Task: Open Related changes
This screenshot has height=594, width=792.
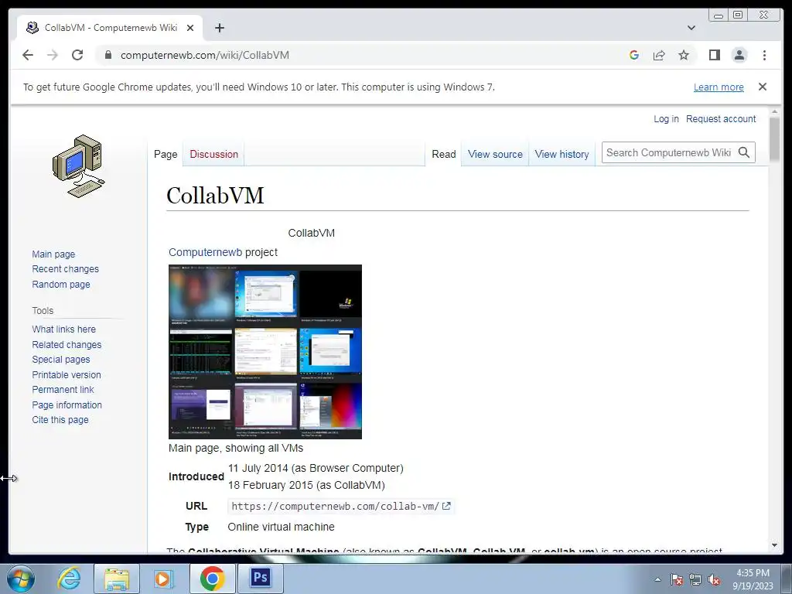Action: 67,344
